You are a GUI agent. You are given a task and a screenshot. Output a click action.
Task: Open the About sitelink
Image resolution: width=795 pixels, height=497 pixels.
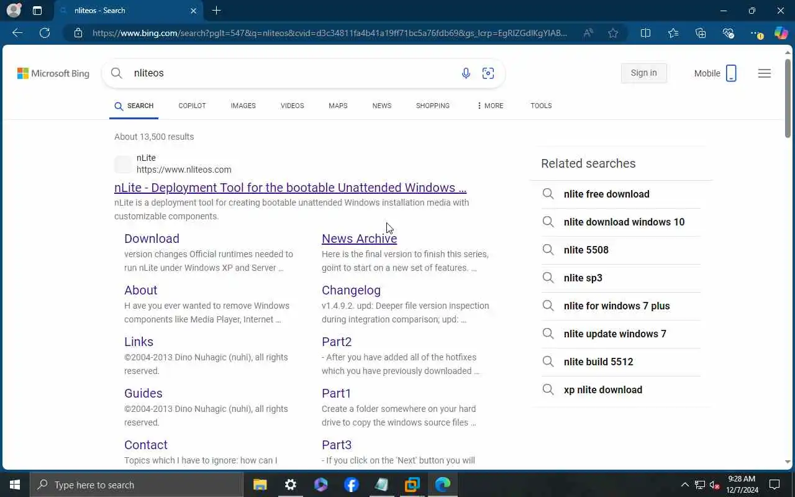tap(140, 290)
